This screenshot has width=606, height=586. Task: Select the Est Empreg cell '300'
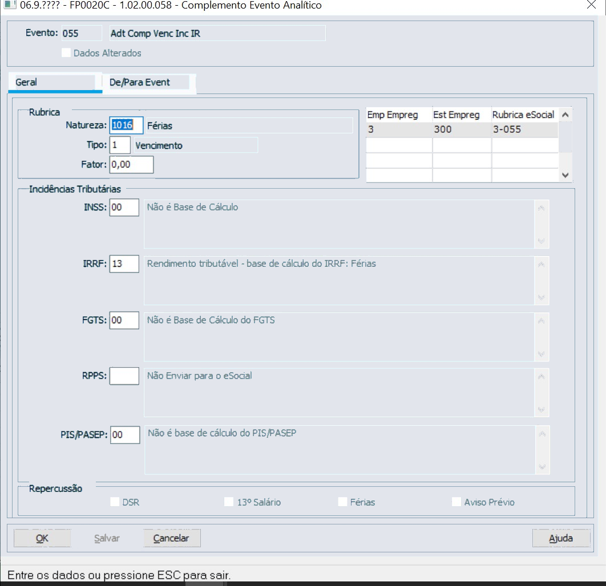pos(462,130)
